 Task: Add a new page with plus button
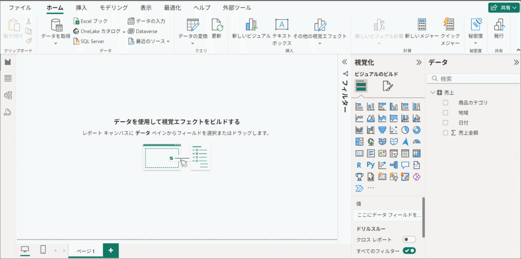[x=110, y=250]
